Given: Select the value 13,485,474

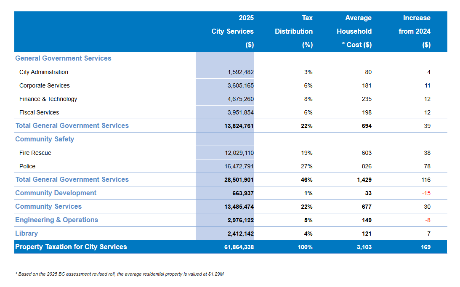Looking at the screenshot, I should tap(239, 207).
